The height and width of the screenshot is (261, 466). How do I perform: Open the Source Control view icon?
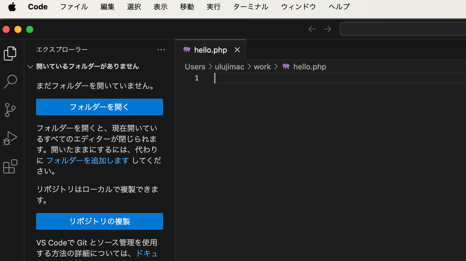10,110
